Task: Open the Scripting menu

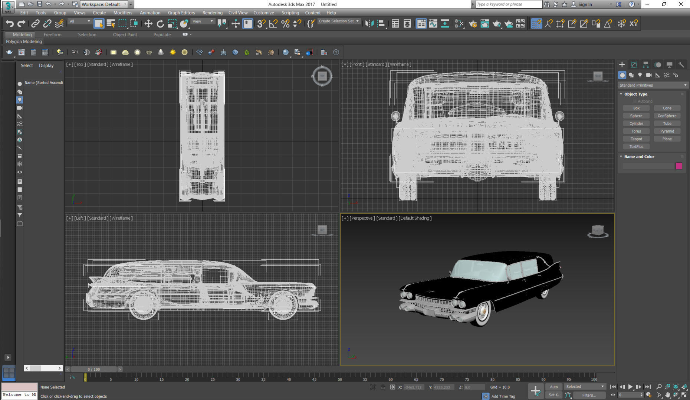Action: click(290, 13)
